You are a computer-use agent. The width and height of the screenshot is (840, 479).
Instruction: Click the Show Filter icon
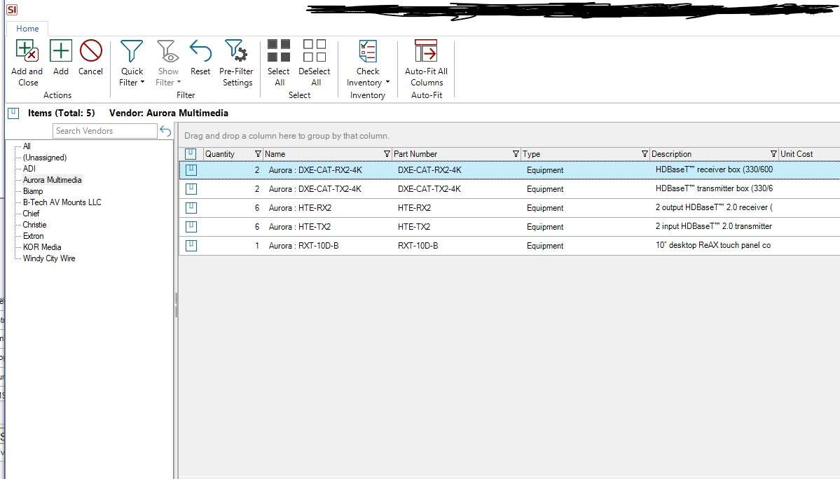[167, 51]
